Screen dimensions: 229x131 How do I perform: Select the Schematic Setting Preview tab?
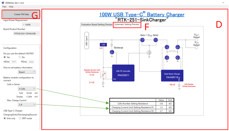click(127, 24)
